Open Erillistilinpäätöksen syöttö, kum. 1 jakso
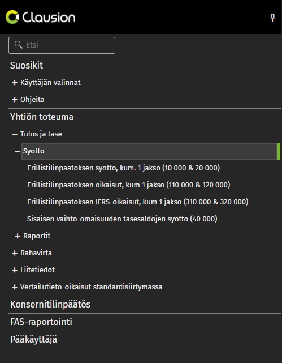Image resolution: width=282 pixels, height=363 pixels. click(123, 168)
